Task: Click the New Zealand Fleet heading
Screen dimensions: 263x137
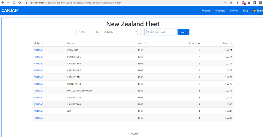Action: (133, 24)
